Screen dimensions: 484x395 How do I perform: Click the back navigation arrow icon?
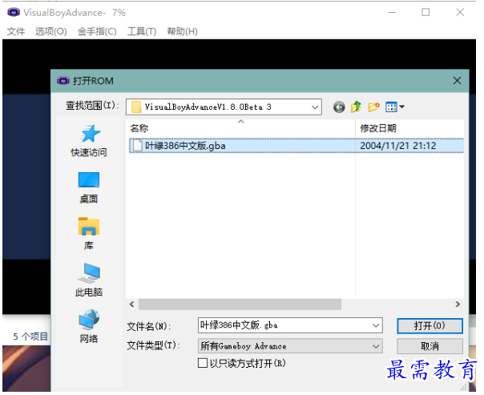pyautogui.click(x=339, y=107)
